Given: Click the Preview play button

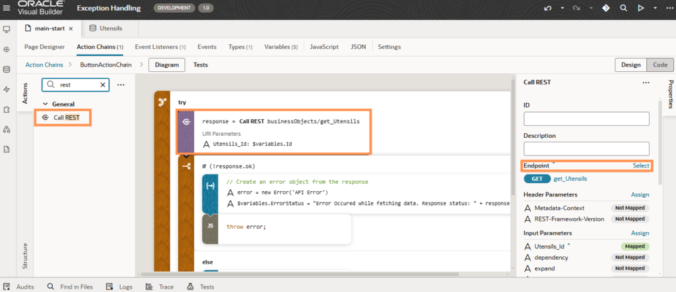Looking at the screenshot, I should point(640,9).
